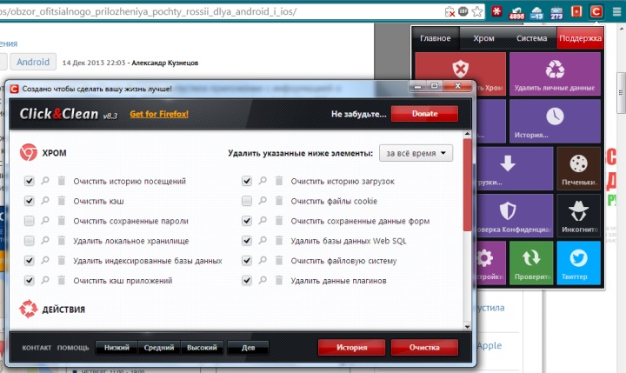Uncheck 'Очистить кэш' checkbox
Image resolution: width=626 pixels, height=373 pixels.
(30, 201)
